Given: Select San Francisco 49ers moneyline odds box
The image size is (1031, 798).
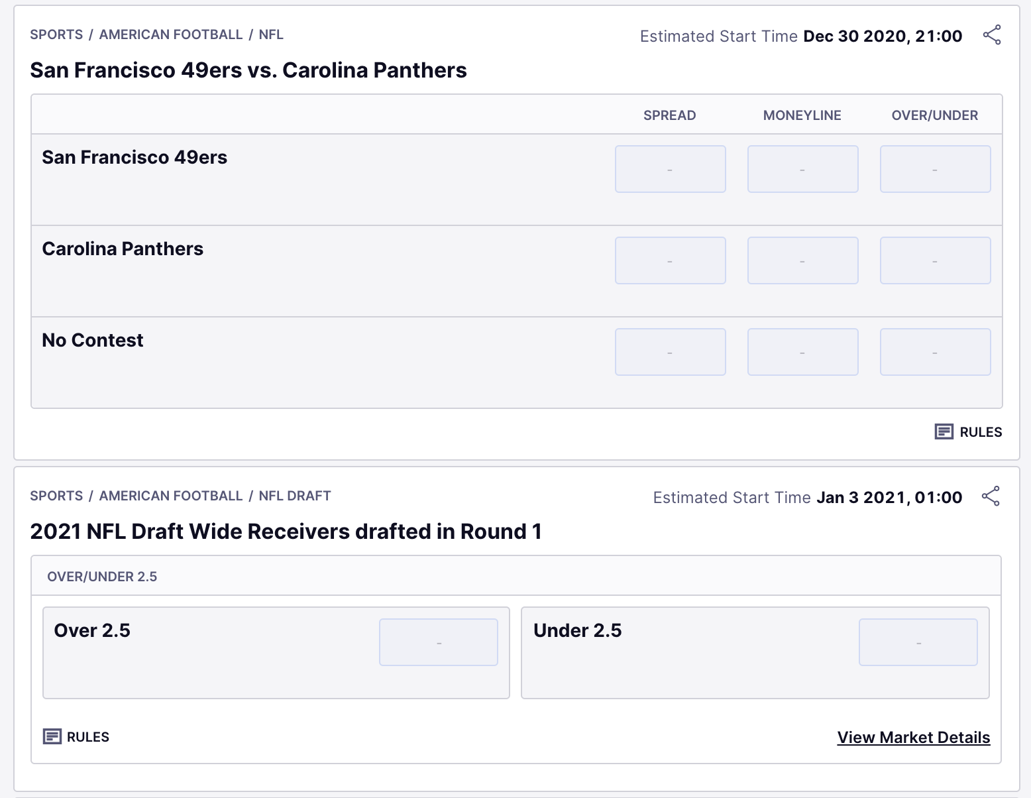Looking at the screenshot, I should 802,169.
